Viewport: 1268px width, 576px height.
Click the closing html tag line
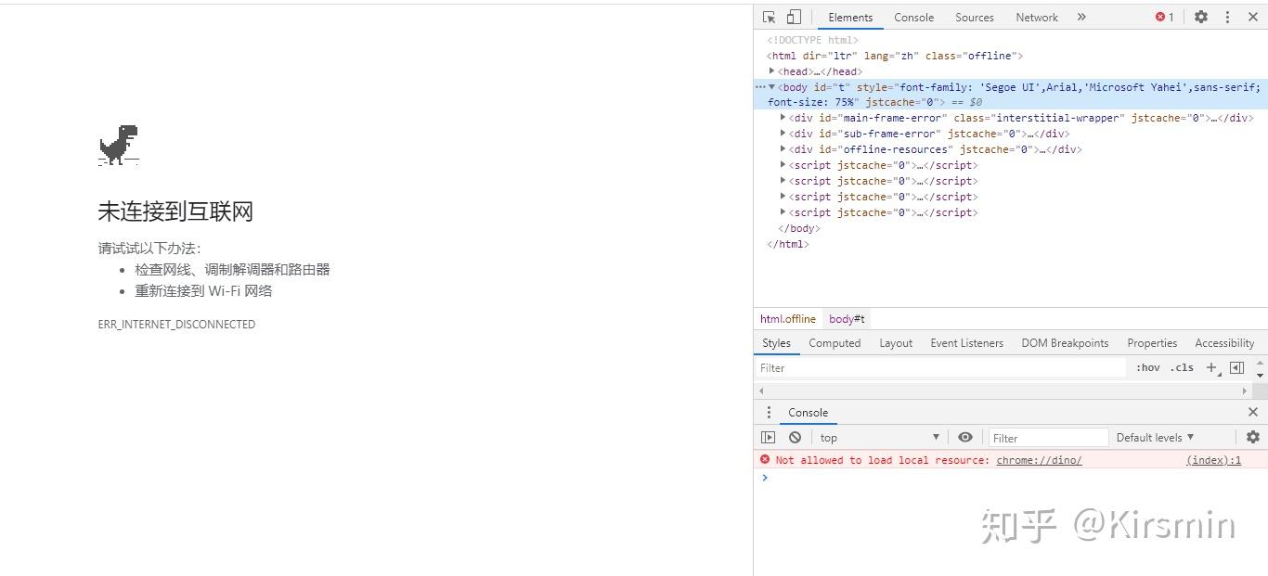coord(787,244)
